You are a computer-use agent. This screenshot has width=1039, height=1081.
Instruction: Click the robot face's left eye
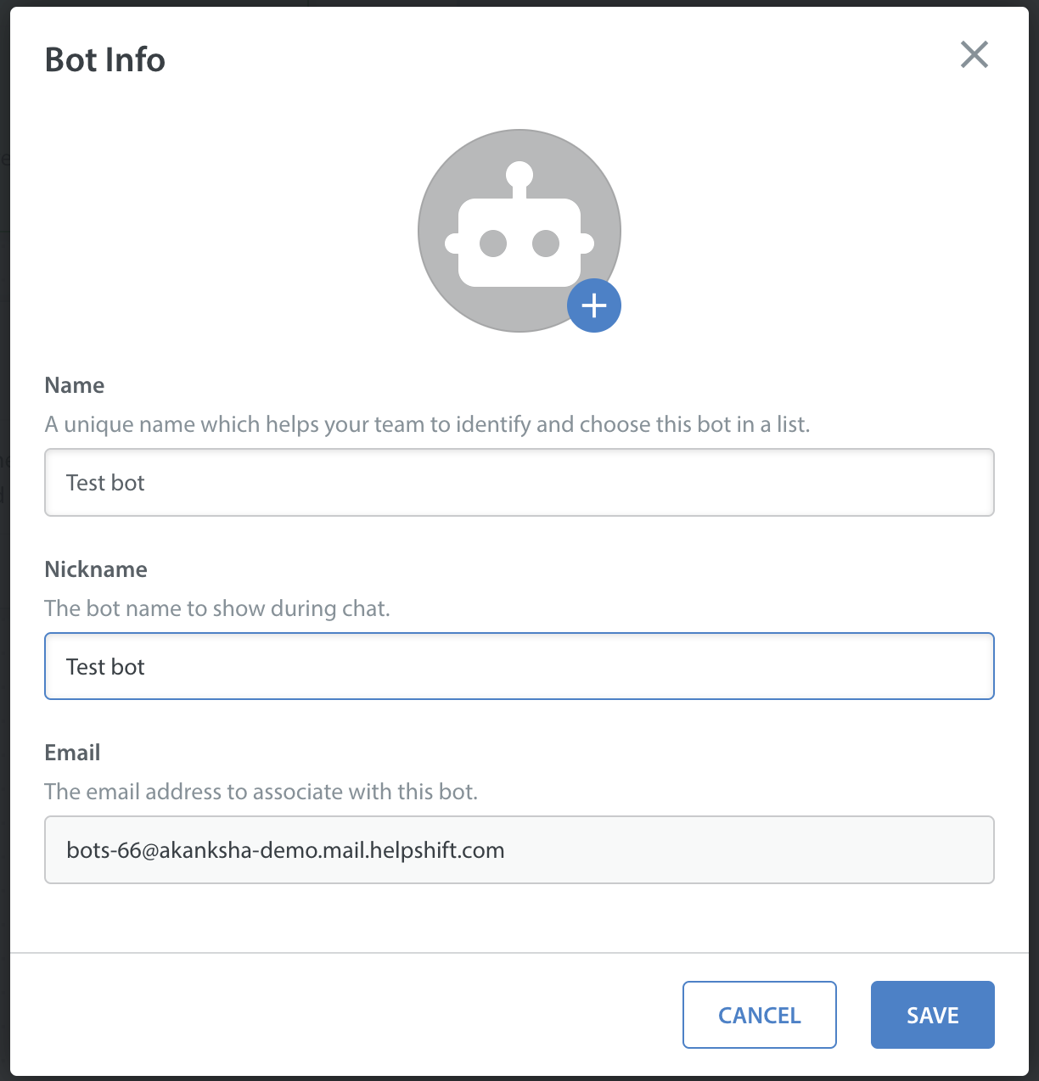(x=493, y=244)
